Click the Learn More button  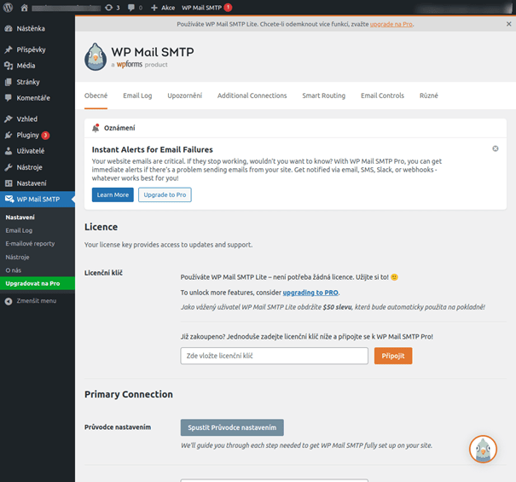click(x=113, y=195)
